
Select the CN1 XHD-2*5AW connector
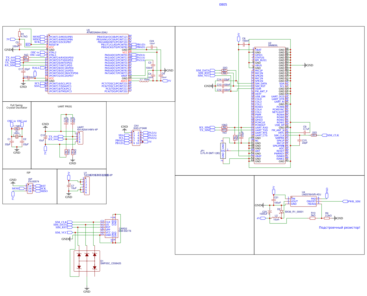click(136, 138)
